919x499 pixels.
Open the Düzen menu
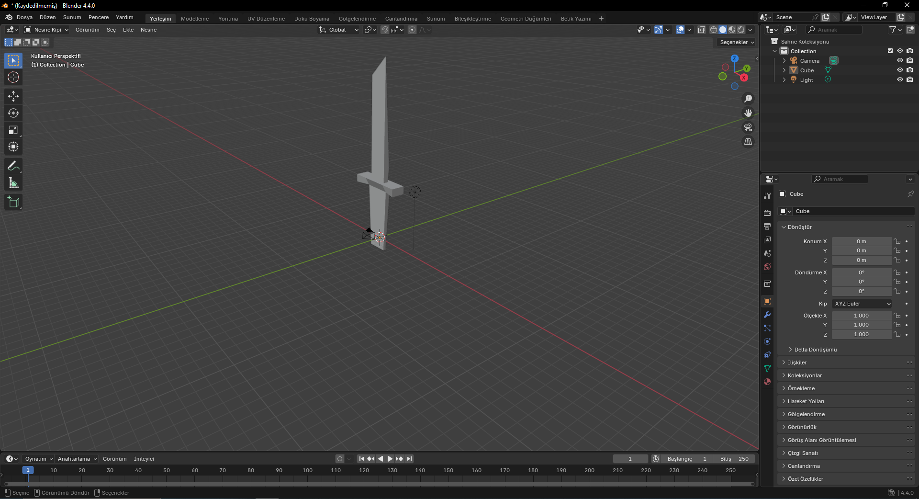[x=47, y=17]
